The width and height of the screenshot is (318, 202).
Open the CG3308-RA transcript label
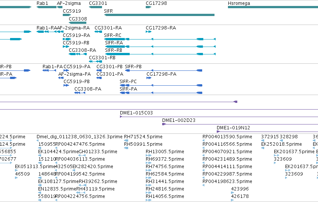coord(82,50)
